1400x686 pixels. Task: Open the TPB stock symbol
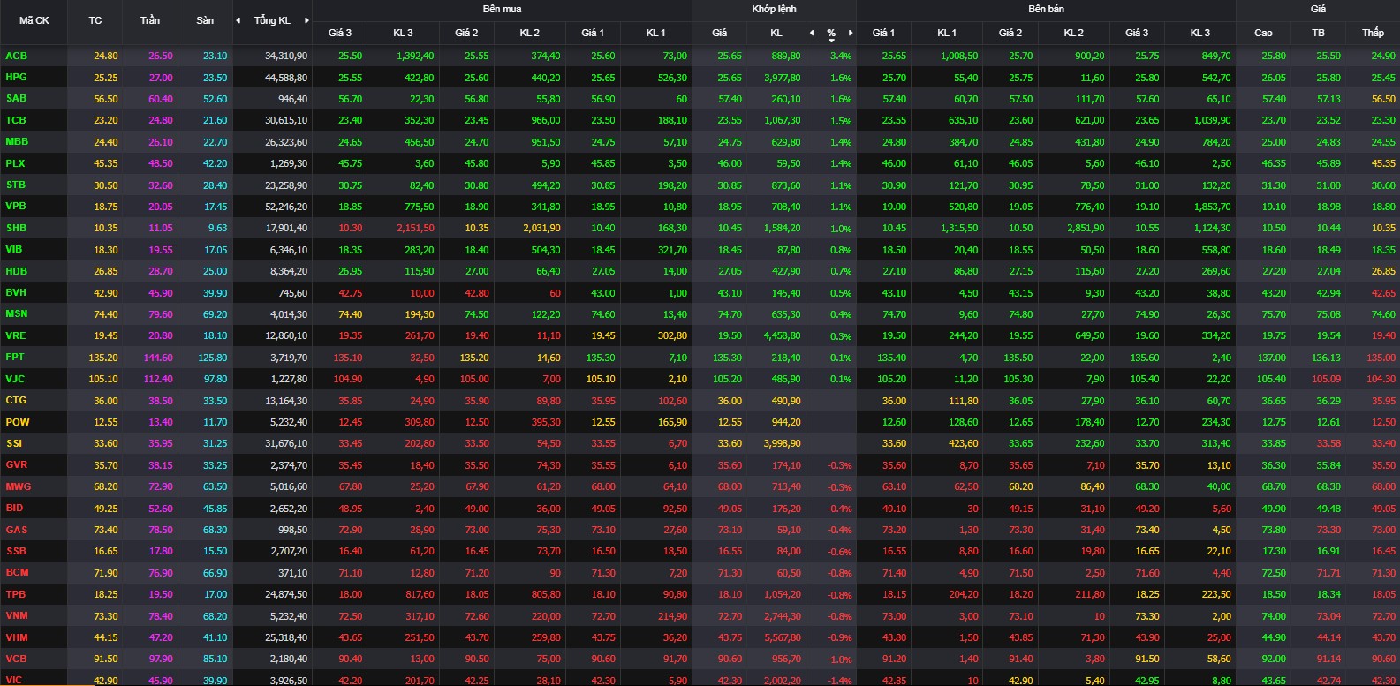coord(16,594)
